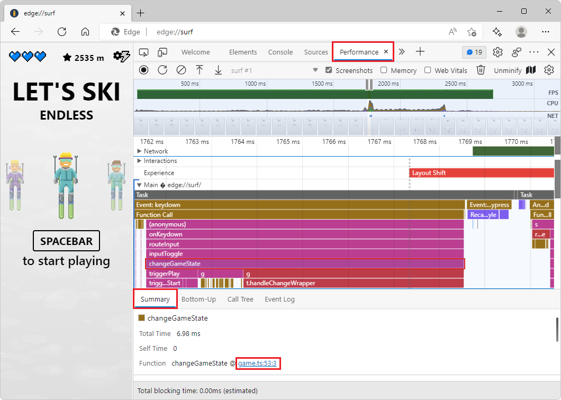Open the Console panel
This screenshot has height=400, width=561.
pos(280,52)
